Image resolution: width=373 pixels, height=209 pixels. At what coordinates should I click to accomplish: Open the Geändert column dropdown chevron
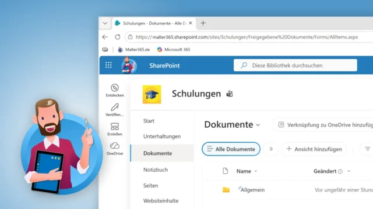349,171
